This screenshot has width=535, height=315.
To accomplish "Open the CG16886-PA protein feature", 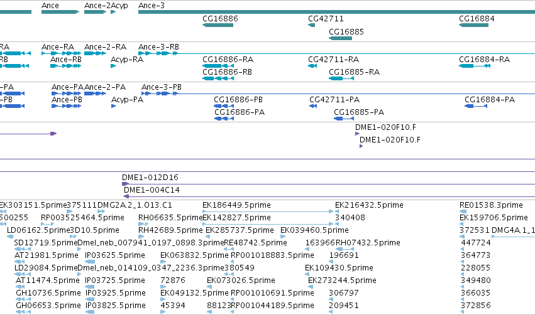I will 224,119.
